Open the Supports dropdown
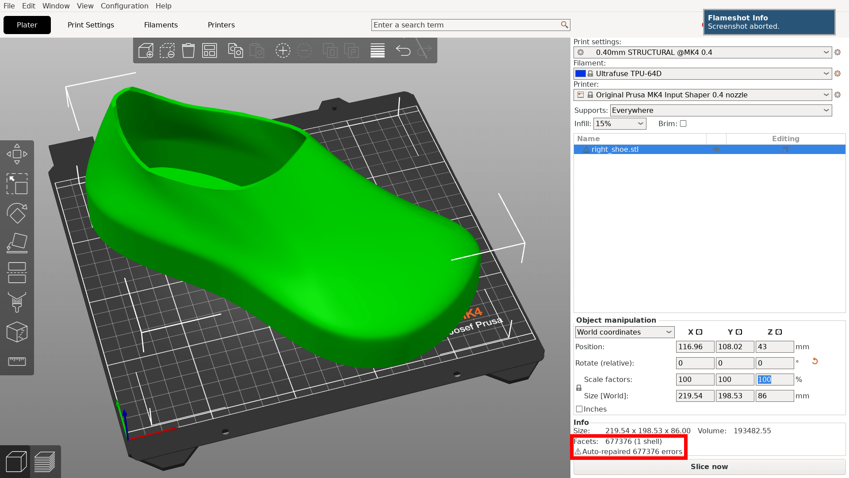 click(x=721, y=111)
